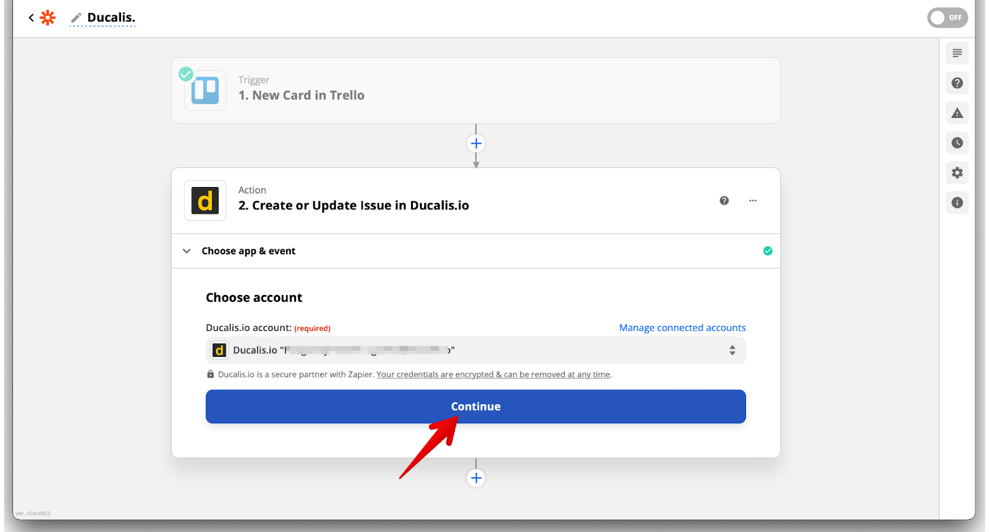The height and width of the screenshot is (532, 989).
Task: Open the action step more options menu
Action: (753, 201)
